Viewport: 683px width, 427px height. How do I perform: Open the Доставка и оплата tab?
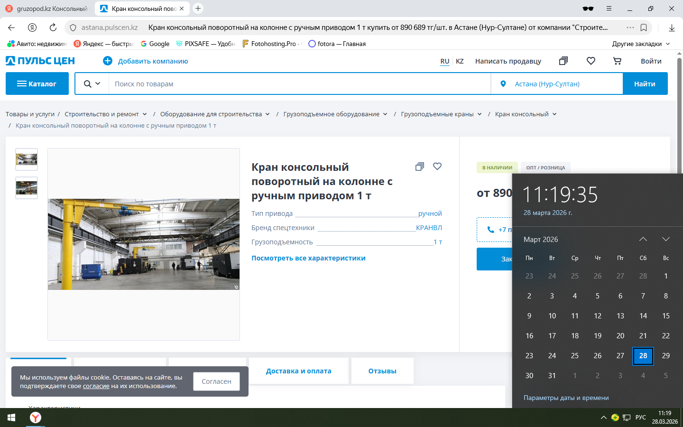tap(298, 371)
